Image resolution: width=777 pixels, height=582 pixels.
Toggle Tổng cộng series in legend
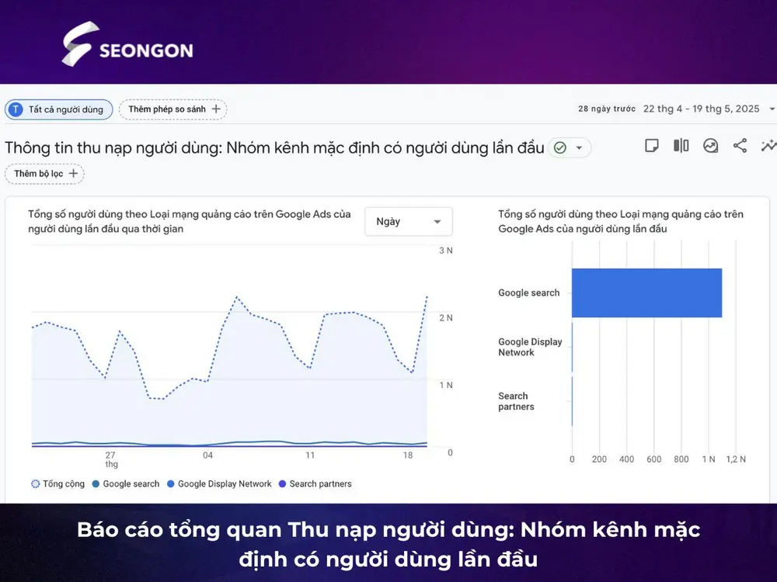[x=57, y=483]
